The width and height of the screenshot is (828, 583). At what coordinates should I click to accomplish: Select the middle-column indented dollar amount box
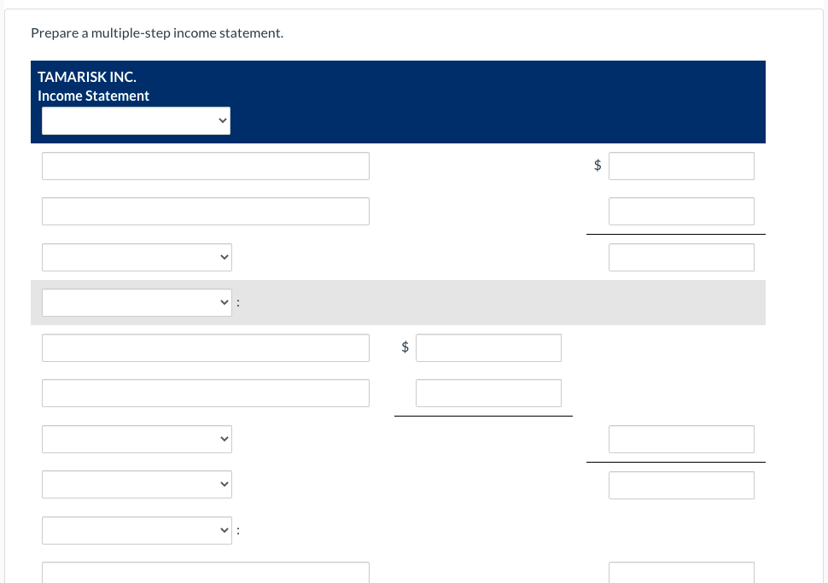pyautogui.click(x=488, y=347)
